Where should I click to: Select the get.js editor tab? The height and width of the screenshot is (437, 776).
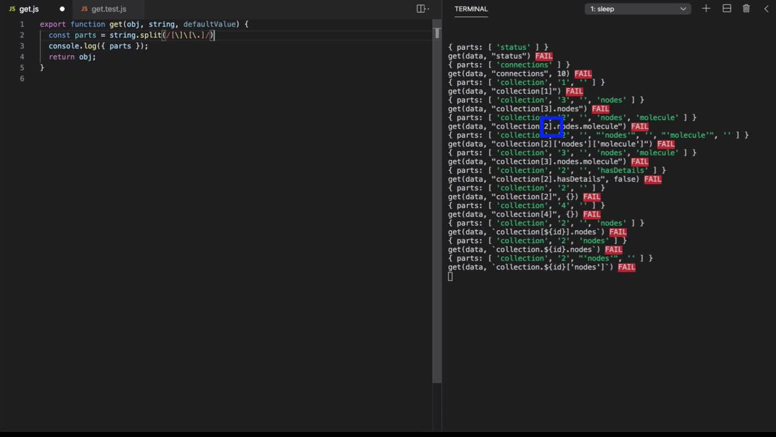pyautogui.click(x=28, y=8)
